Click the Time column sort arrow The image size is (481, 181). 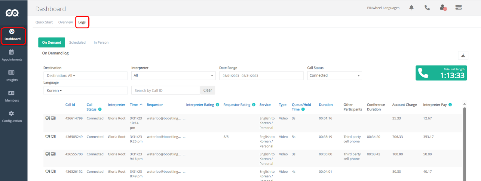click(141, 105)
